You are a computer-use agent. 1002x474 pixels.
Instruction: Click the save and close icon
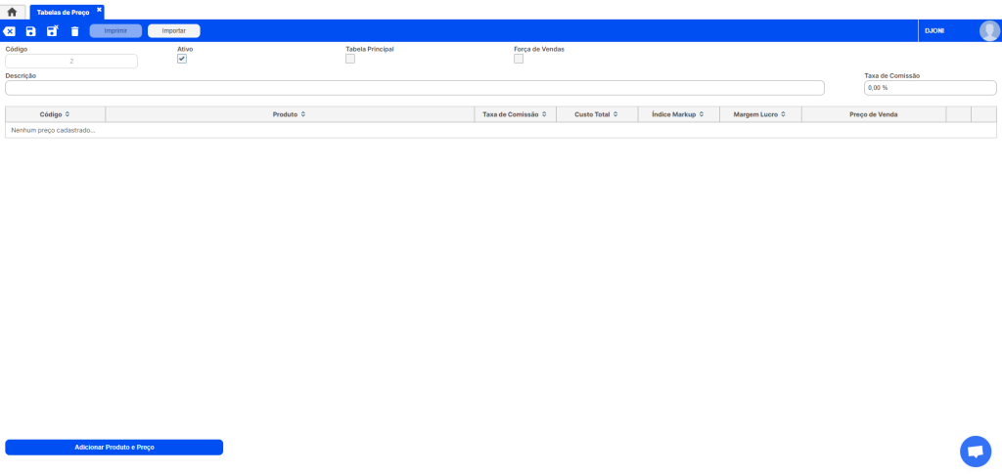click(53, 30)
